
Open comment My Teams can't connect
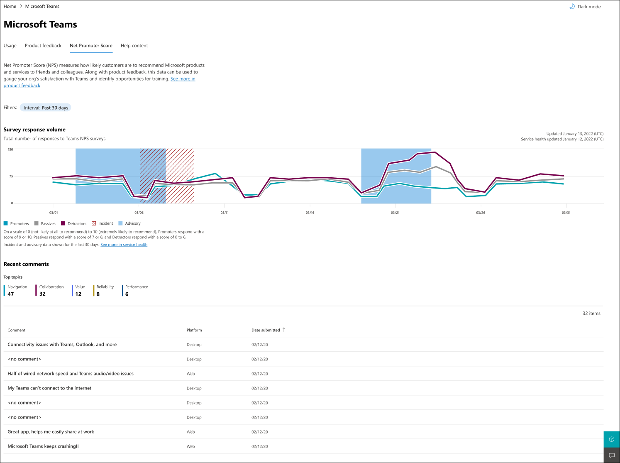point(49,388)
